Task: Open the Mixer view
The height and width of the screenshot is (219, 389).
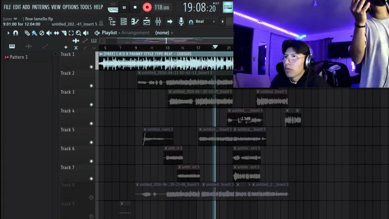Action: (x=158, y=21)
